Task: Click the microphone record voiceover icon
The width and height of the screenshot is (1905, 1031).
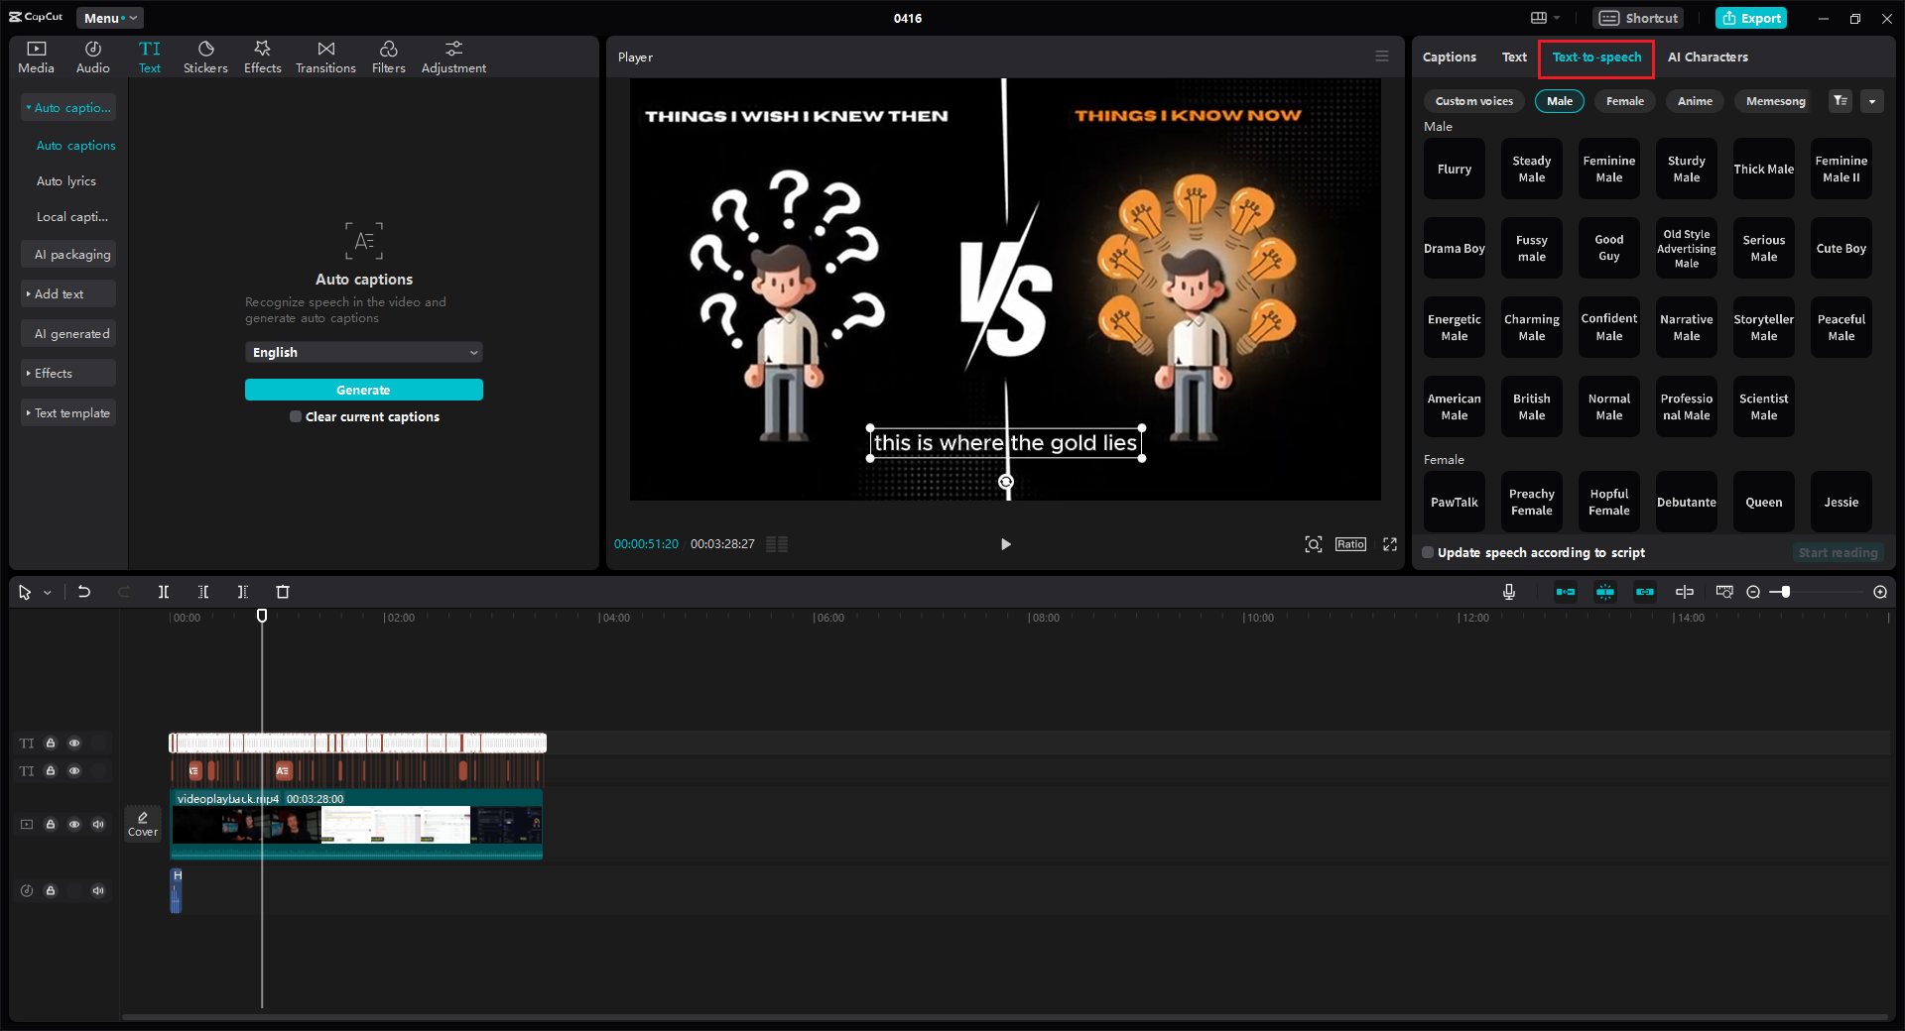Action: [x=1509, y=592]
